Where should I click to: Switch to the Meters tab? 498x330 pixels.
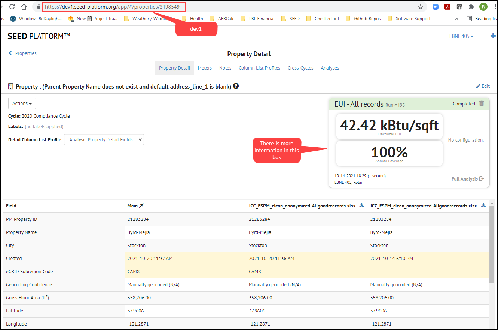coord(205,68)
